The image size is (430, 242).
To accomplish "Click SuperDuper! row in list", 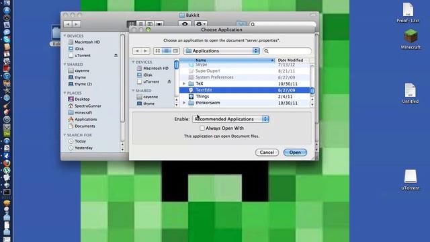I will [x=245, y=71].
